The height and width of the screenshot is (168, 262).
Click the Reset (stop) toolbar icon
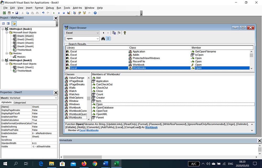tap(64, 13)
